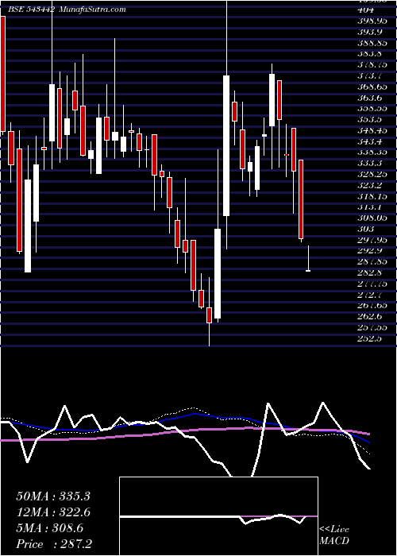
Task: Click the <<Live MACD label
Action: pyautogui.click(x=334, y=535)
